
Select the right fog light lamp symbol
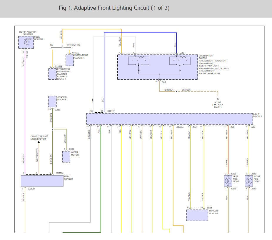click(249, 181)
